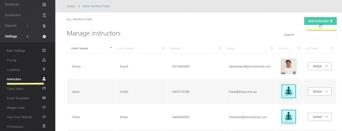Sort by Email column arrows
Screen dimensions: 342x131
272,48
